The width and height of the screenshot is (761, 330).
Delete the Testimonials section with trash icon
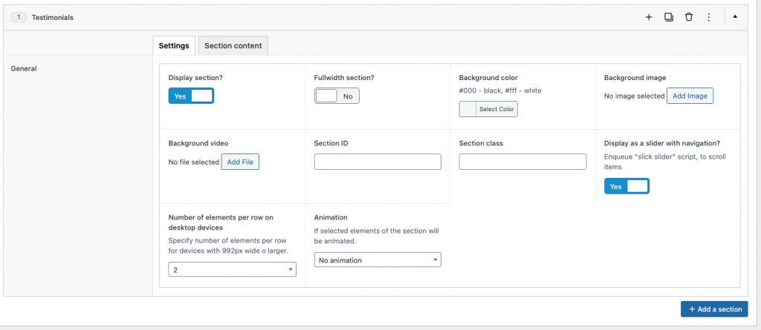(x=688, y=17)
